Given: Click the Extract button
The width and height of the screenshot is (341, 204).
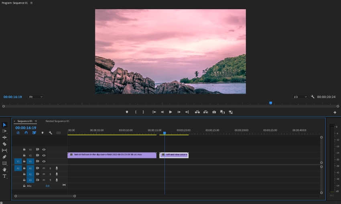Looking at the screenshot, I should [x=205, y=112].
